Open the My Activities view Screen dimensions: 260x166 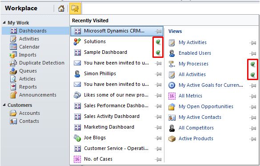[x=192, y=42]
